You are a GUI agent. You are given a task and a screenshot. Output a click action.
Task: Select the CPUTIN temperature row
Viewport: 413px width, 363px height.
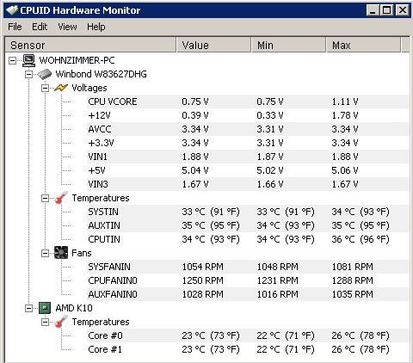click(x=248, y=239)
